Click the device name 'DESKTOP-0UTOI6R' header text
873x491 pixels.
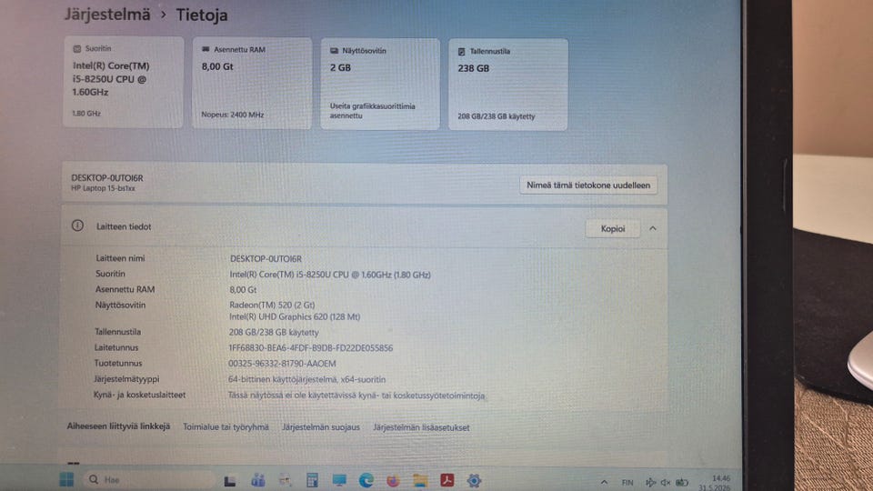[107, 178]
